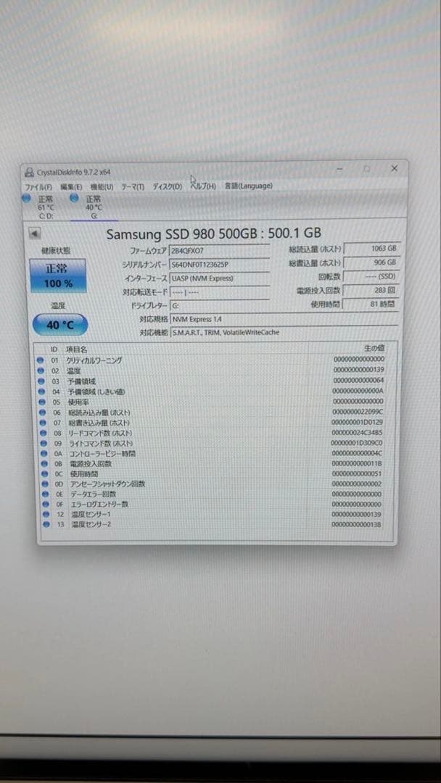
Task: Click the NVM Express 1.4 standard field
Action: click(284, 319)
